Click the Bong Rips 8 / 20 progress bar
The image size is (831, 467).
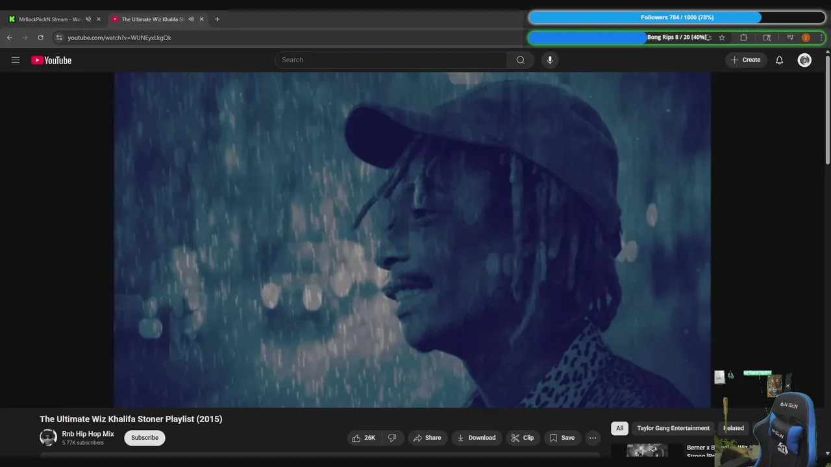tap(676, 38)
